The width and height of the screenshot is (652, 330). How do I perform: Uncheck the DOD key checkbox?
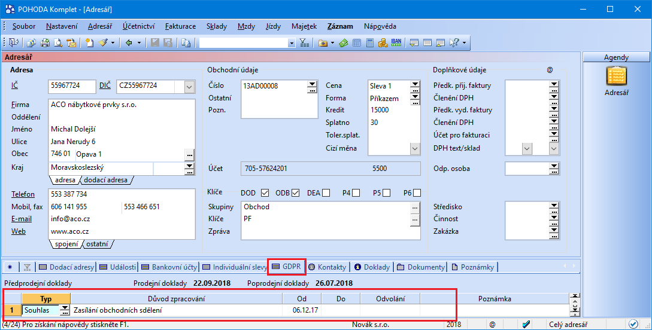coord(264,192)
